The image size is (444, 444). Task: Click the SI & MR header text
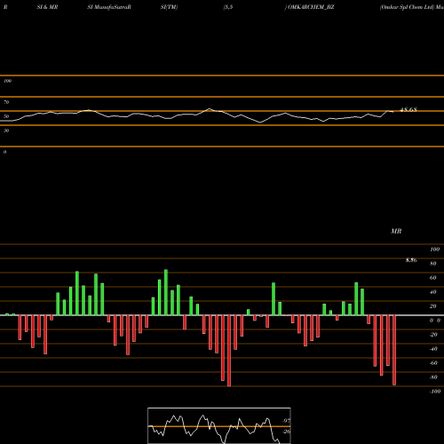[x=47, y=7]
